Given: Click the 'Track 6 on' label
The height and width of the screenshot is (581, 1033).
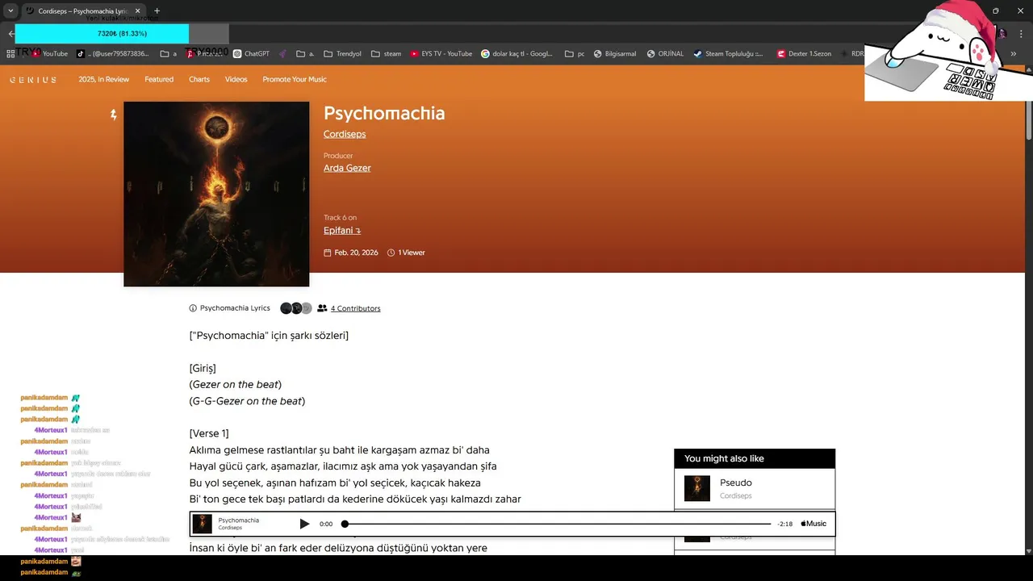Looking at the screenshot, I should pos(340,218).
